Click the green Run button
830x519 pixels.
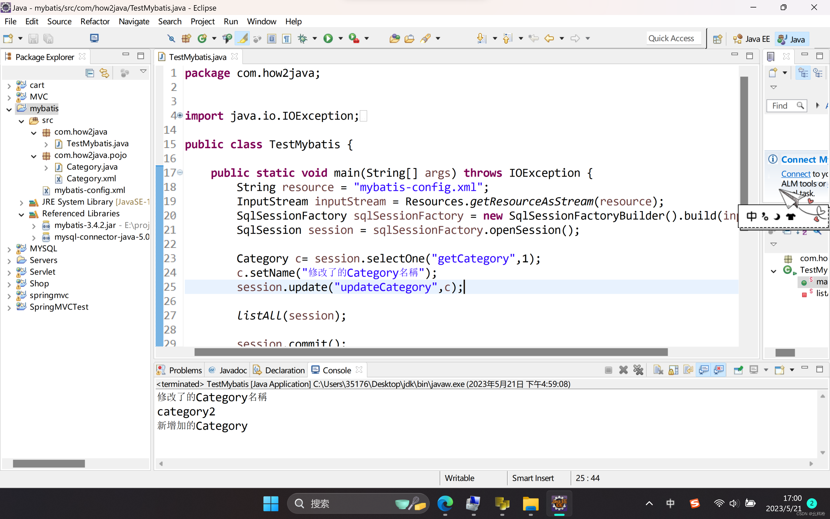pos(328,38)
